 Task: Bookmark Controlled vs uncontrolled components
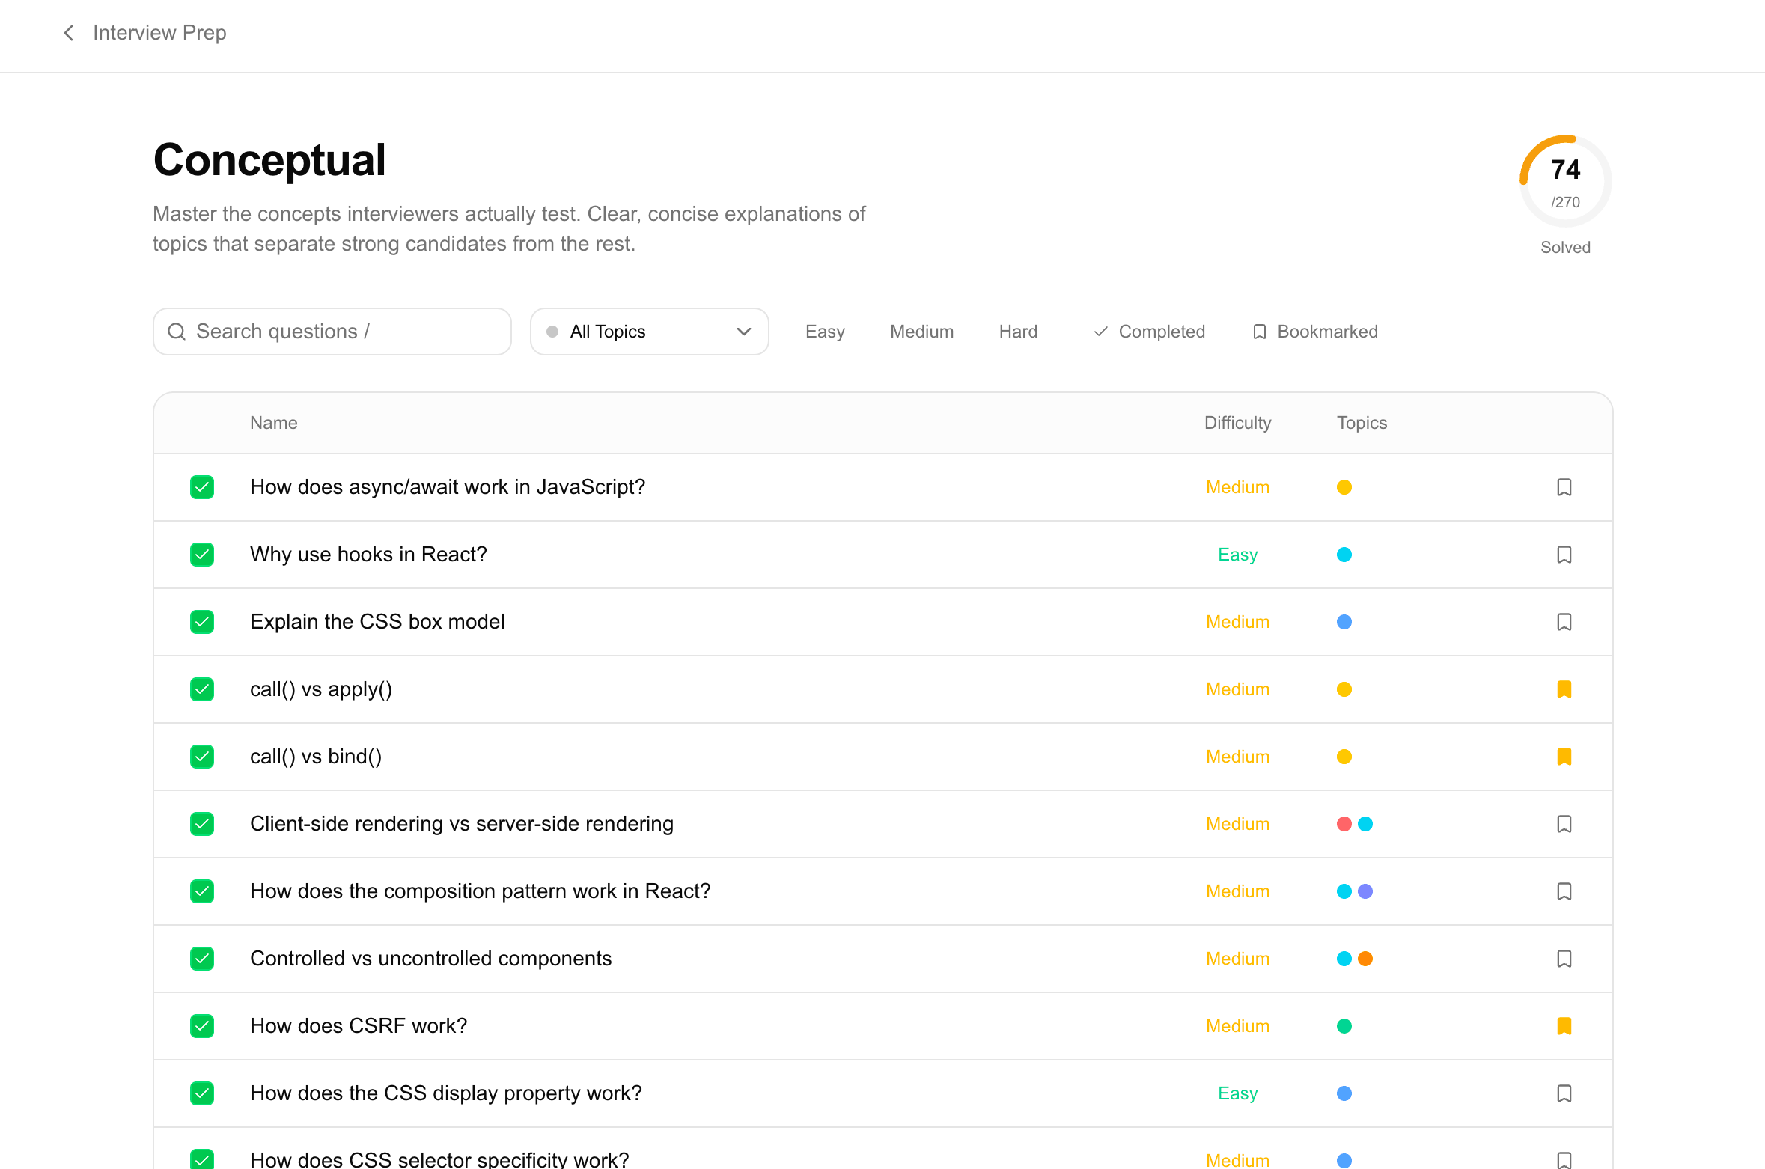click(x=1564, y=959)
